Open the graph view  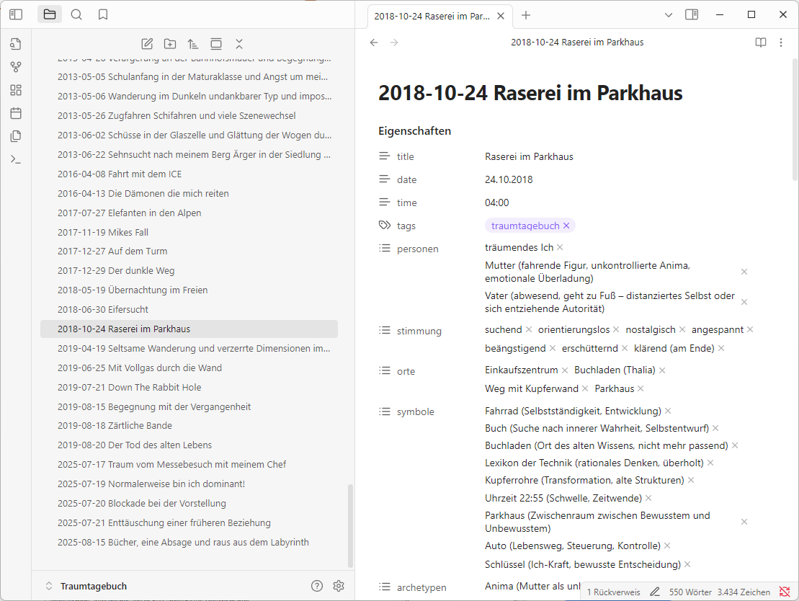pos(16,66)
